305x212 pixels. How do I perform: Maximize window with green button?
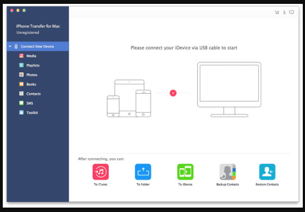[x=24, y=11]
